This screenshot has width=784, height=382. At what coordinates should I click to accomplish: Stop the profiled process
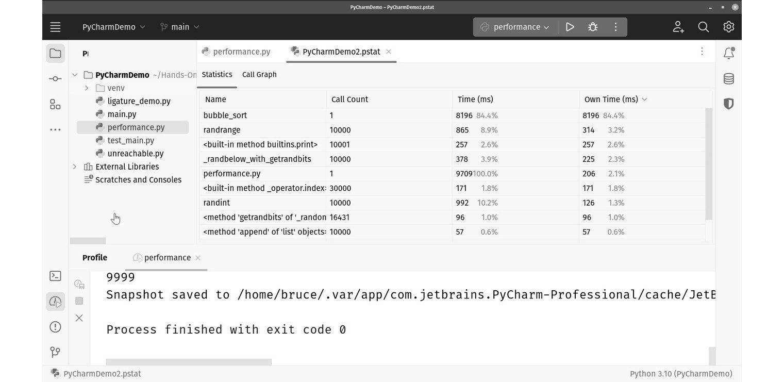click(79, 301)
